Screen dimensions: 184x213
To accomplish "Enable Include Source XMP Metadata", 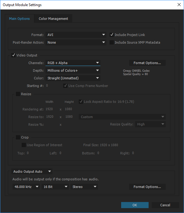I will click(112, 42).
